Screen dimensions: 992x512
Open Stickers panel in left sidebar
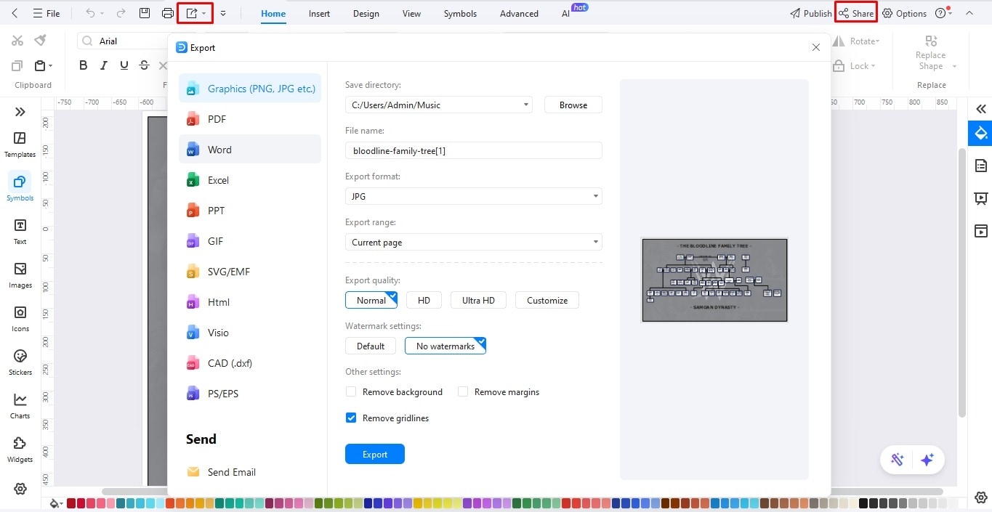point(20,362)
